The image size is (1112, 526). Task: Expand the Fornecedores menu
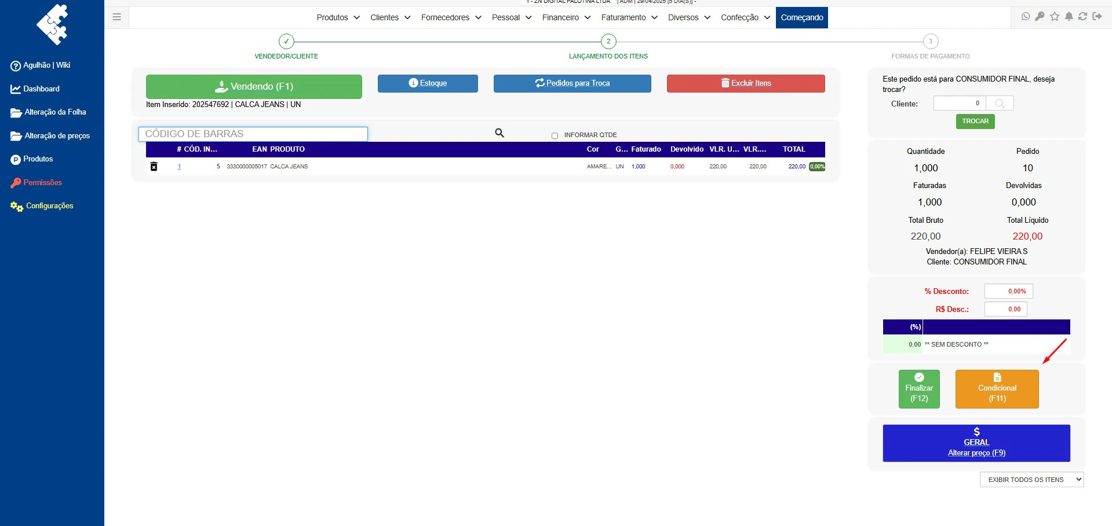451,17
